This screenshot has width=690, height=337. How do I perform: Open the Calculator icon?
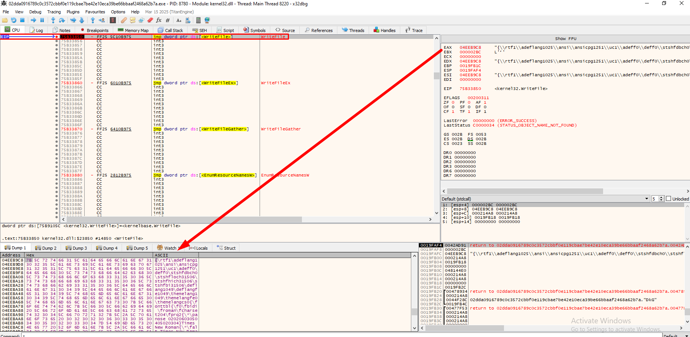click(x=198, y=20)
